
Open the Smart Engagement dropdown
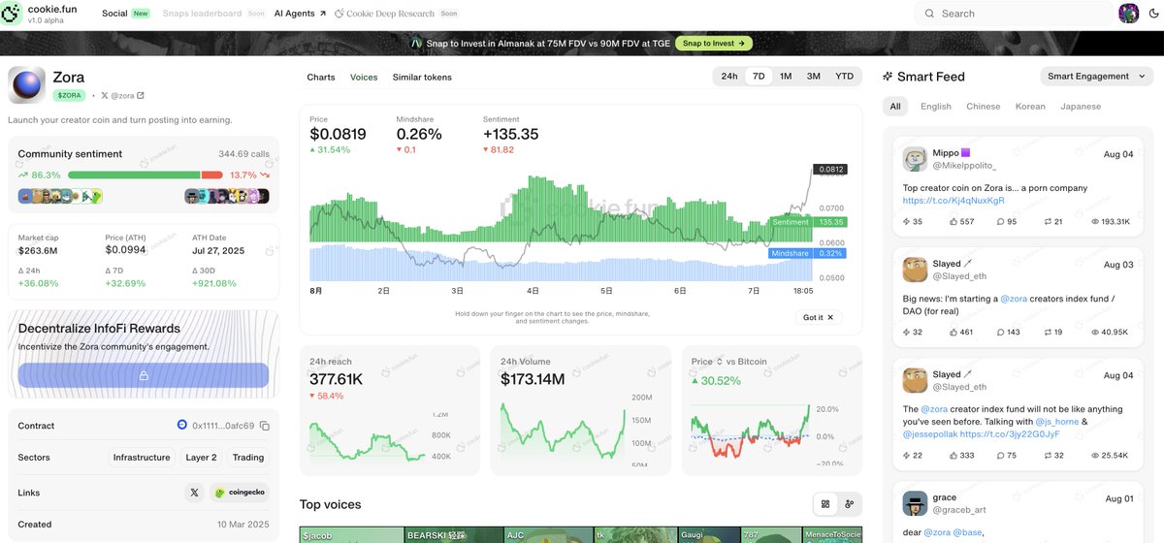[x=1096, y=76]
